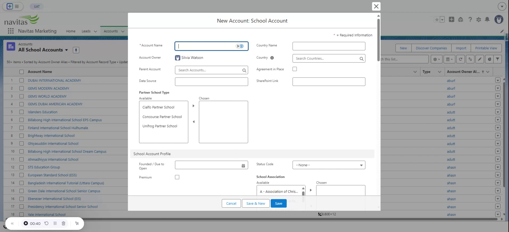Viewport: 509px width, 232px height.
Task: Click the Save & New button
Action: coord(256,203)
